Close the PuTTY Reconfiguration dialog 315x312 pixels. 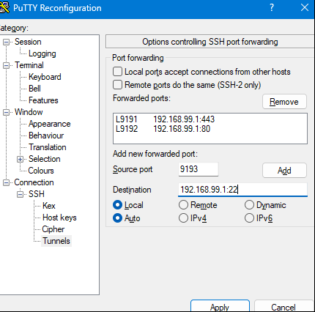pos(305,7)
